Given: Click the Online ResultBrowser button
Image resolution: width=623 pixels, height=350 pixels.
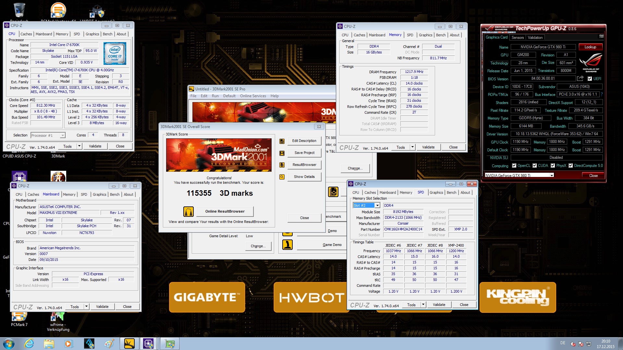Looking at the screenshot, I should (225, 212).
